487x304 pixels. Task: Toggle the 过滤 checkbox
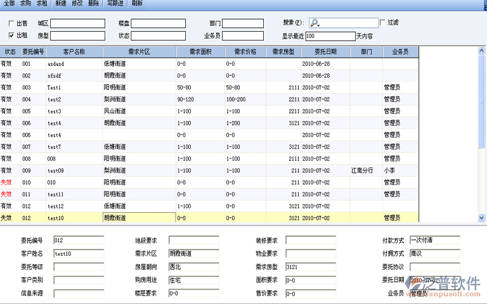pyautogui.click(x=382, y=23)
